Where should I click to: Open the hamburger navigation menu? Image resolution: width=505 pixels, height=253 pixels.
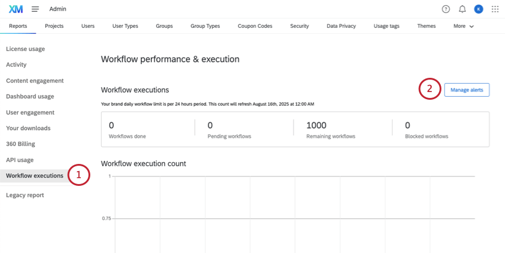[35, 9]
